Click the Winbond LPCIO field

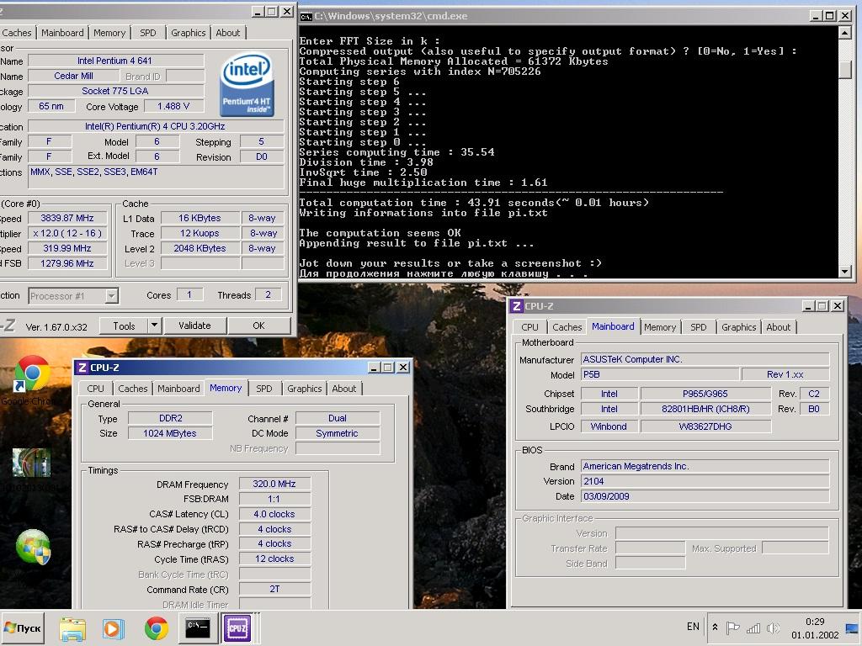[609, 426]
